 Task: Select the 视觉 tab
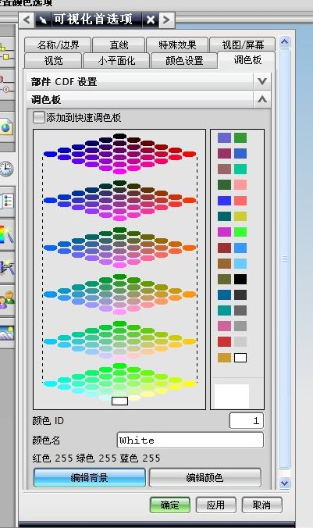pyautogui.click(x=53, y=61)
